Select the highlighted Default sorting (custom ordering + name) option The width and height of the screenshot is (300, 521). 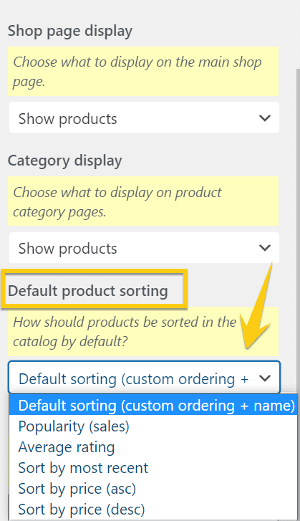tap(153, 405)
